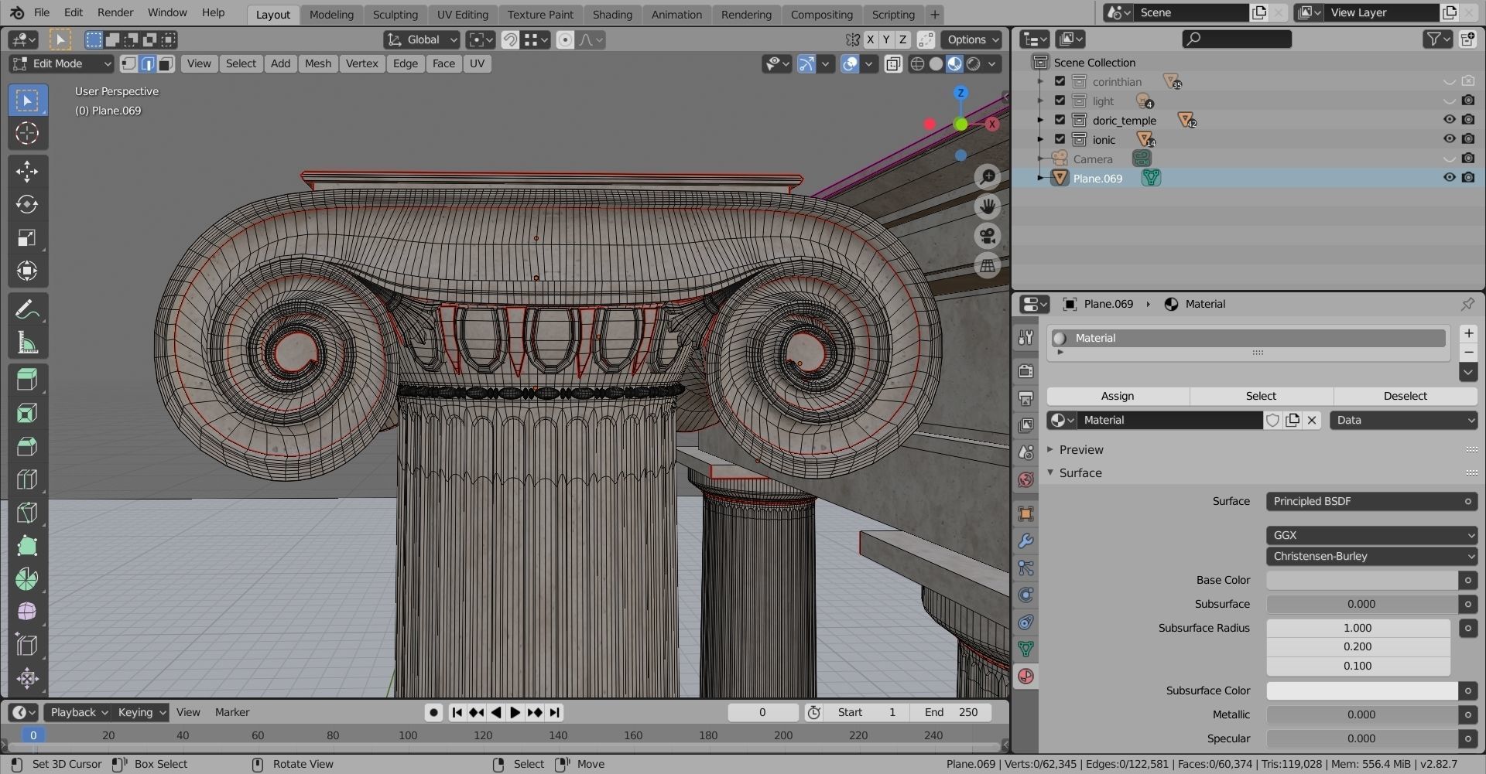Viewport: 1486px width, 774px height.
Task: Open the Global orientation dropdown
Action: [x=422, y=39]
